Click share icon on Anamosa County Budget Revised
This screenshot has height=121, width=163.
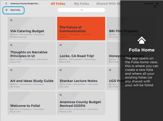(60, 95)
